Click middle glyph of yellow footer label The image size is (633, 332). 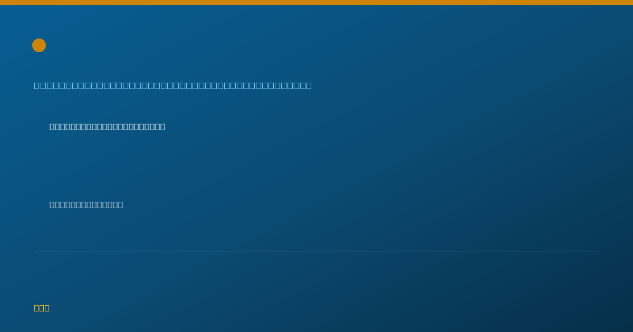point(42,308)
